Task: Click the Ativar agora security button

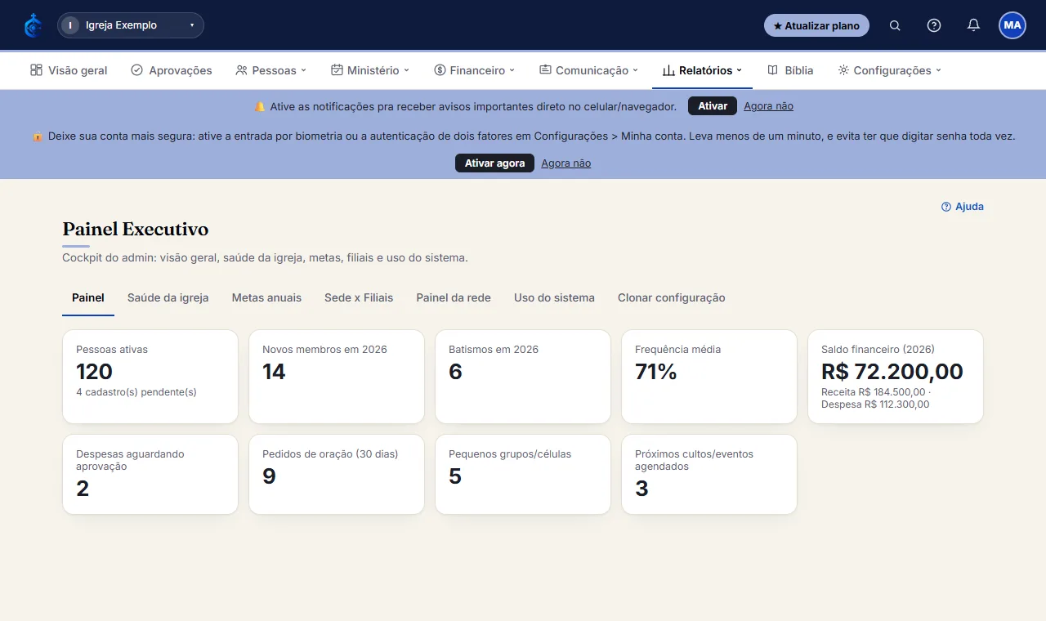Action: 494,163
